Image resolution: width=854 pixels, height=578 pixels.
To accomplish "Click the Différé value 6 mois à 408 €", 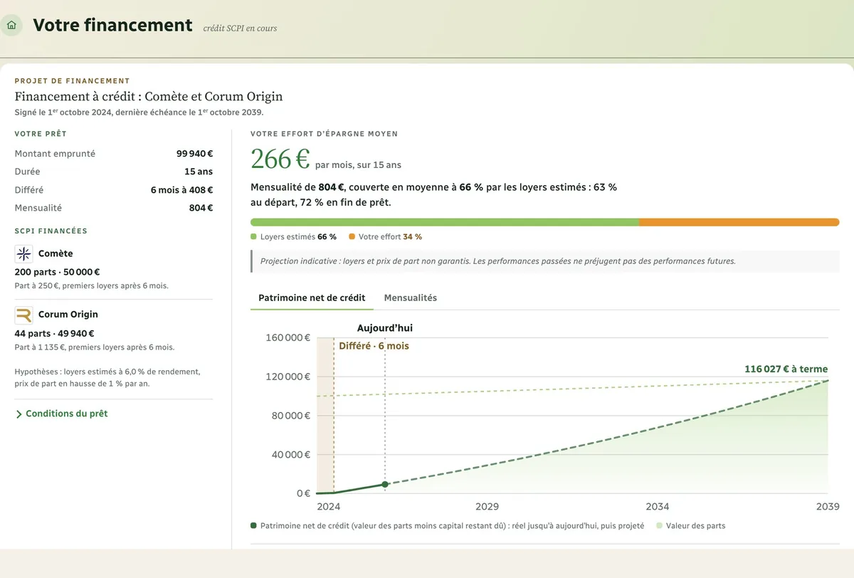I will click(181, 190).
